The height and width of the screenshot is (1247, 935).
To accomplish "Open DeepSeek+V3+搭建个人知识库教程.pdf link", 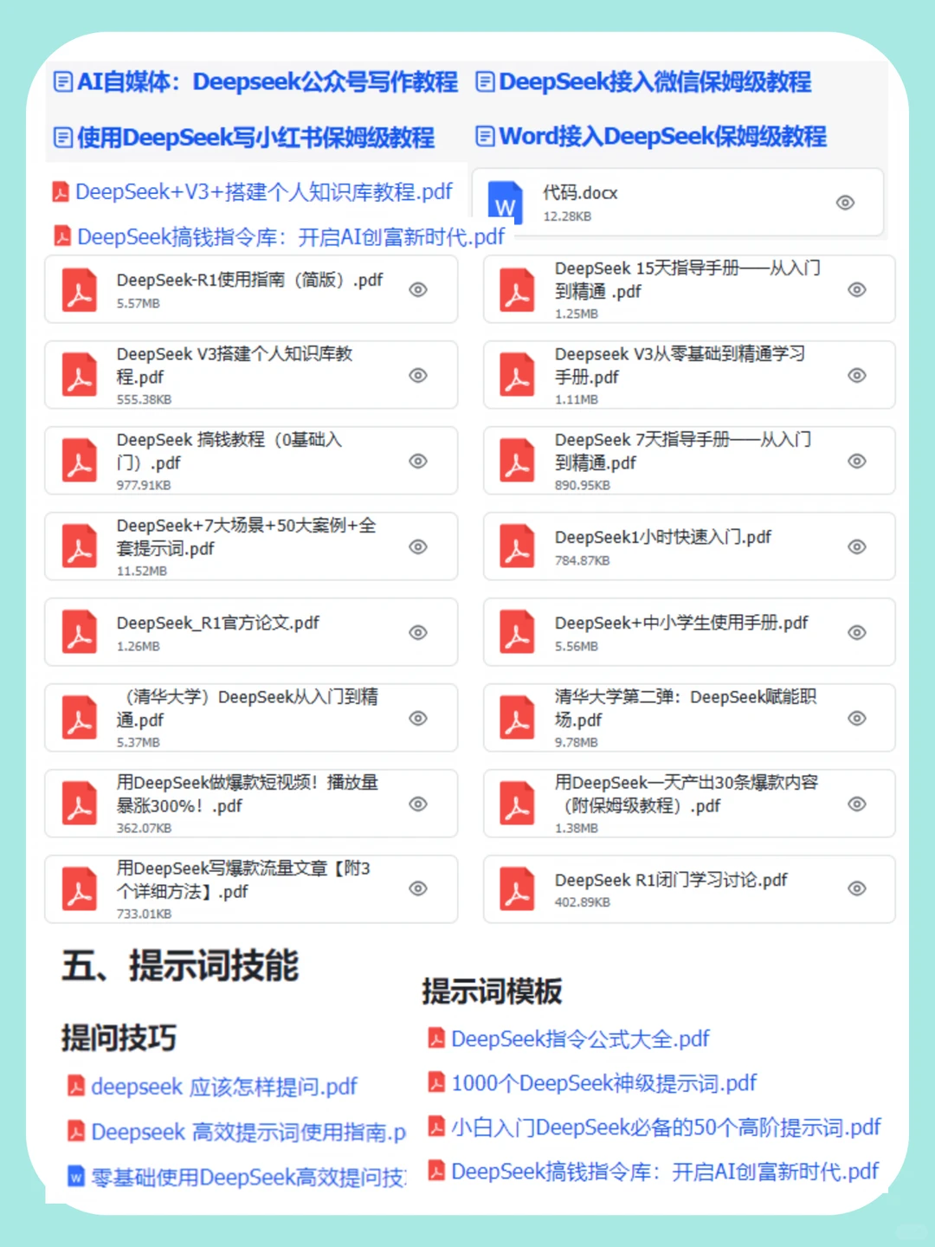I will click(x=264, y=191).
